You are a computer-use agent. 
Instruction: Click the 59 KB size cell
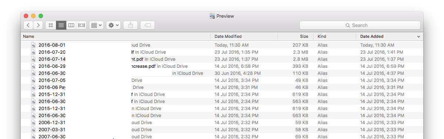point(302,123)
